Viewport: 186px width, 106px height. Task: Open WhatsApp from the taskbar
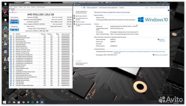coord(33,102)
